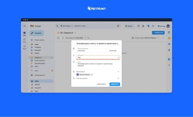Click the СКАСУВАТИ cancel button
The width and height of the screenshot is (193, 117).
(101, 84)
